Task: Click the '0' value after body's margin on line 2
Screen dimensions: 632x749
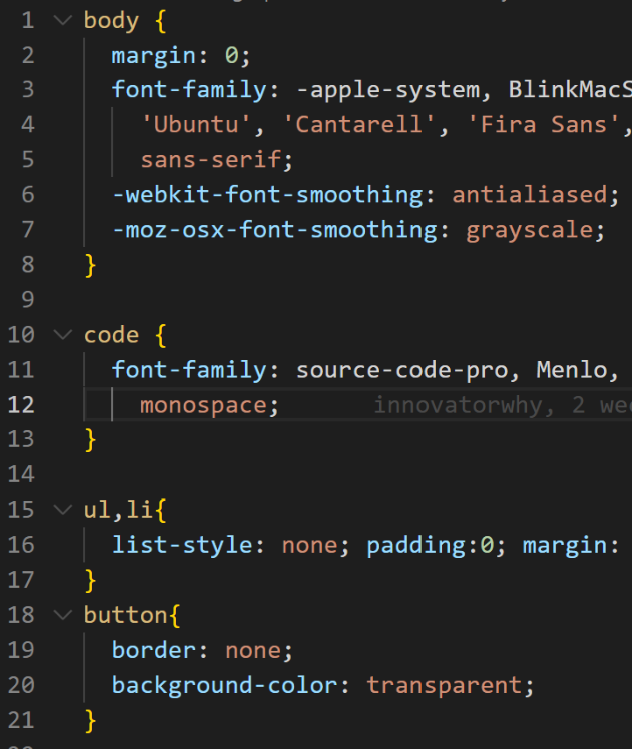Action: (x=231, y=55)
